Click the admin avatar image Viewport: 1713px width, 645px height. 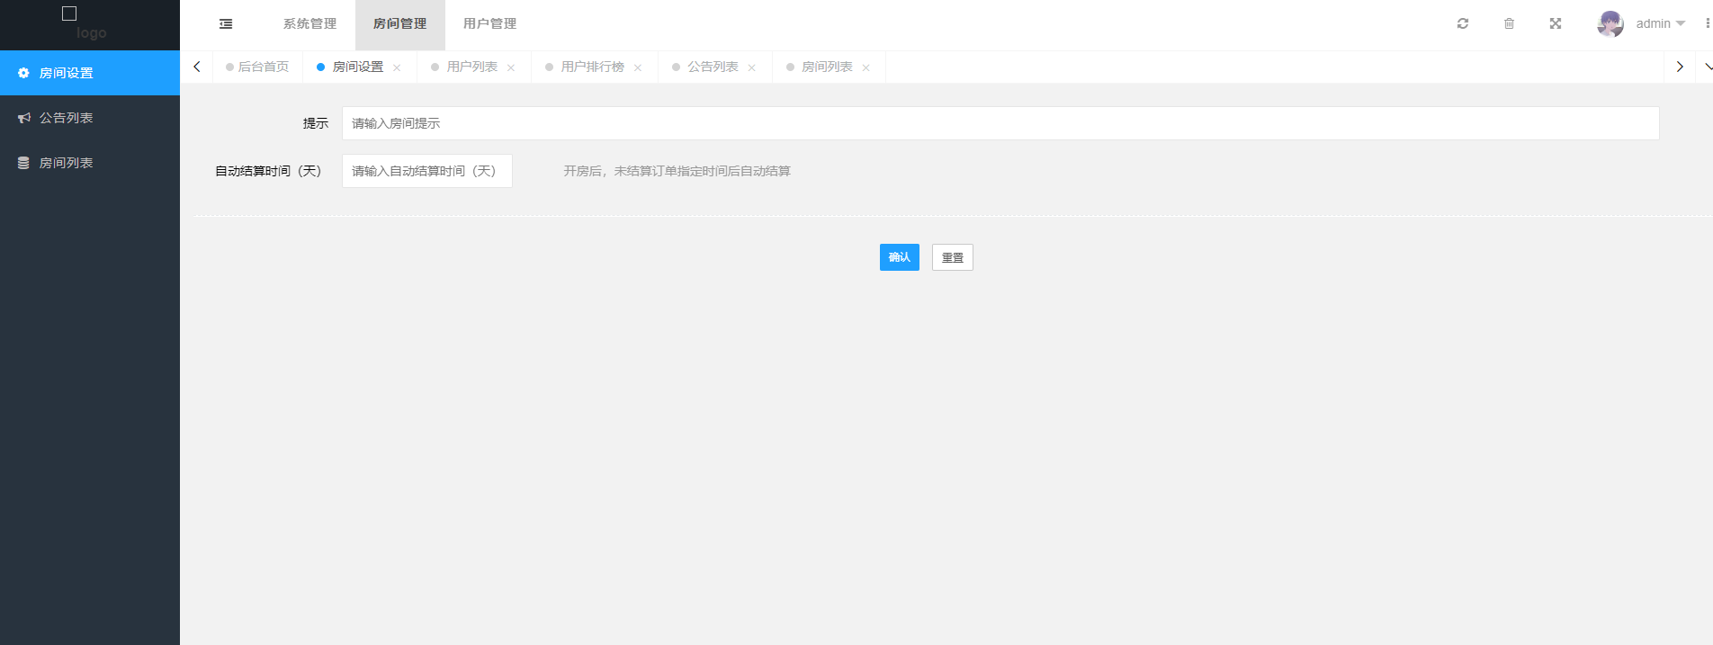pyautogui.click(x=1610, y=23)
